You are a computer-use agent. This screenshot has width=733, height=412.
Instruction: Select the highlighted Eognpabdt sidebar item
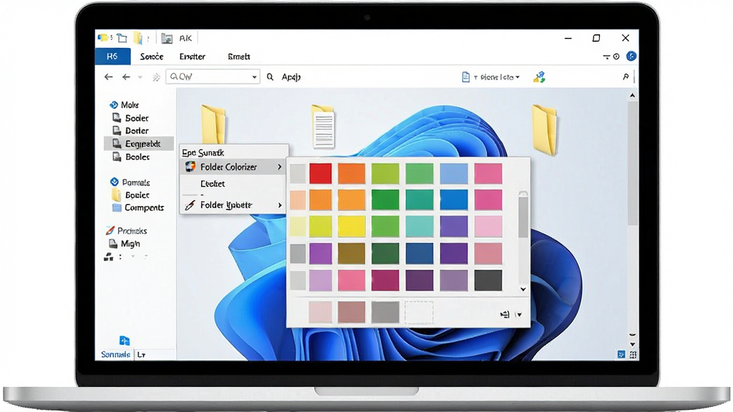click(138, 143)
